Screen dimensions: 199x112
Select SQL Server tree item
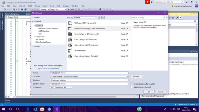(39, 39)
